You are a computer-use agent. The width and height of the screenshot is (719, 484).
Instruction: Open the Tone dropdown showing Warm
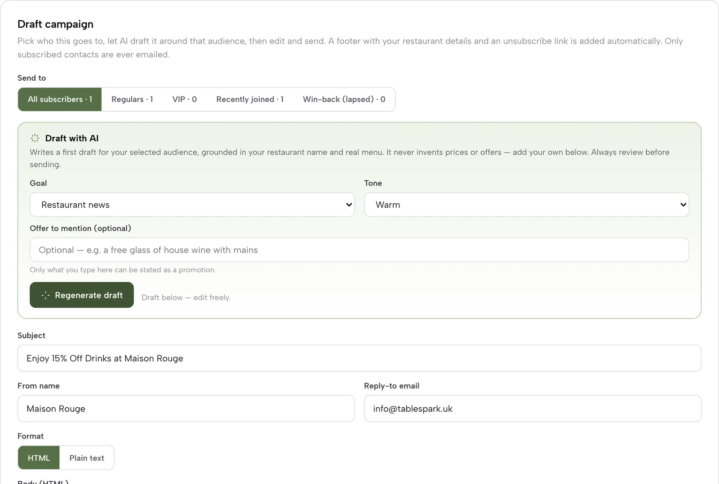(x=526, y=205)
